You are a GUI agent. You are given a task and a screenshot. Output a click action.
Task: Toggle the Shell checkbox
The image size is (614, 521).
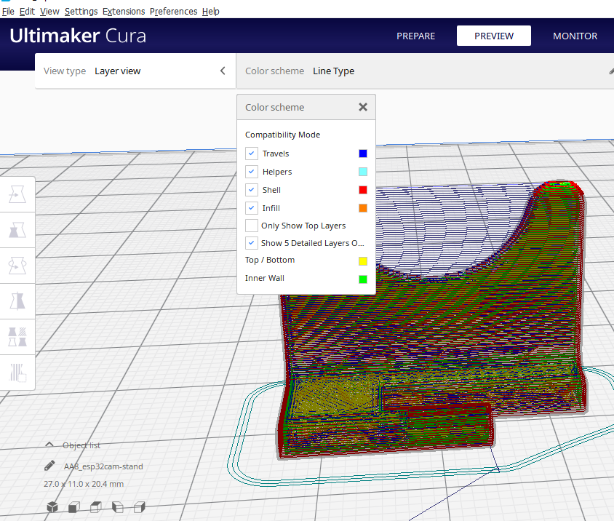tap(252, 190)
